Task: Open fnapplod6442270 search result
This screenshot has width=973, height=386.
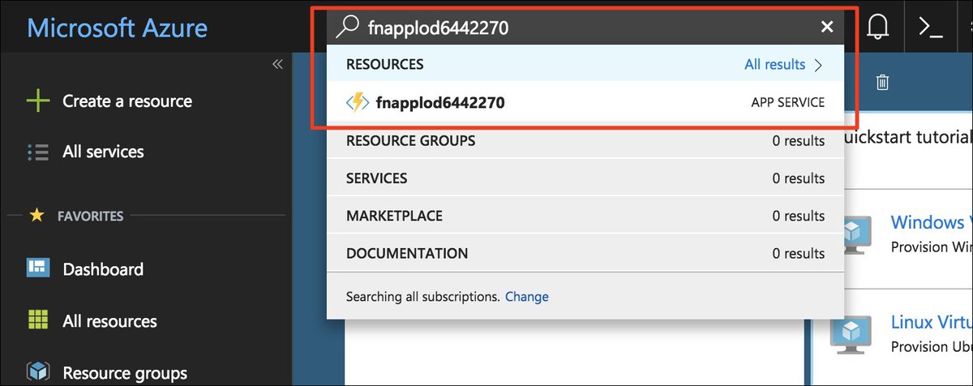Action: (x=585, y=103)
